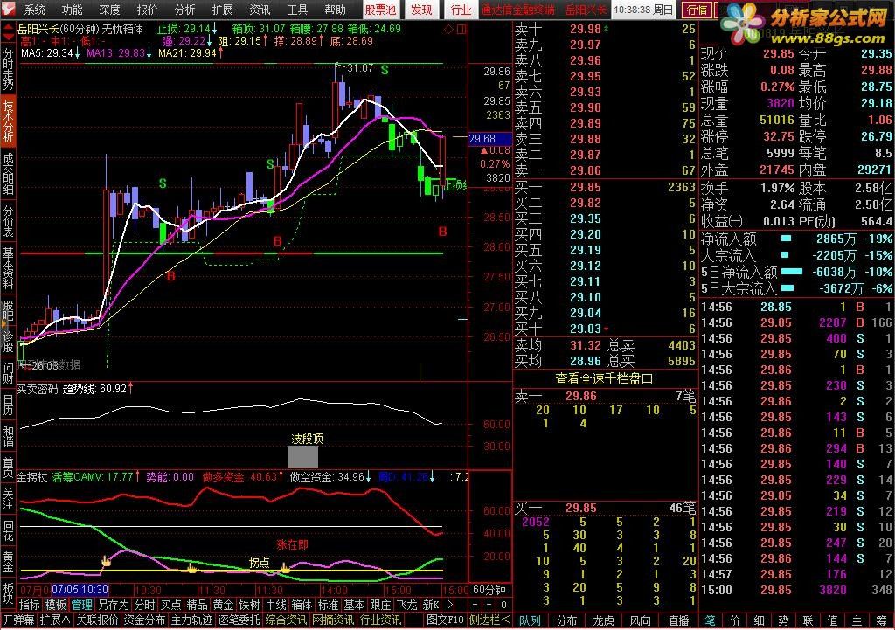Open the 分析 menu
This screenshot has width=895, height=630.
(185, 10)
